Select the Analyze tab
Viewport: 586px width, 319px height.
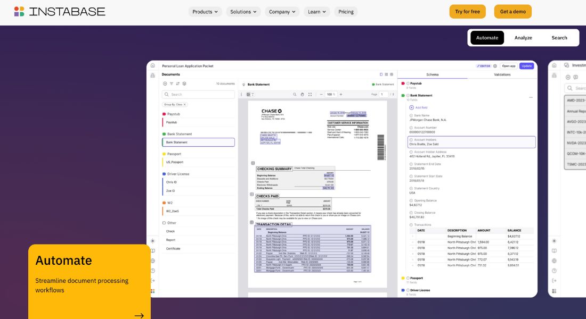[x=523, y=38]
